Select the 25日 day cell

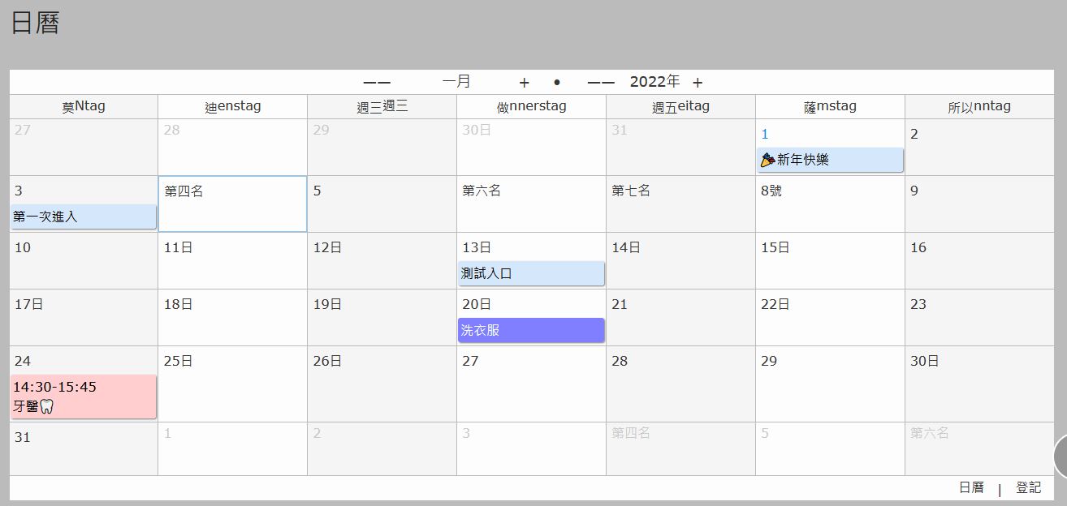click(x=232, y=384)
